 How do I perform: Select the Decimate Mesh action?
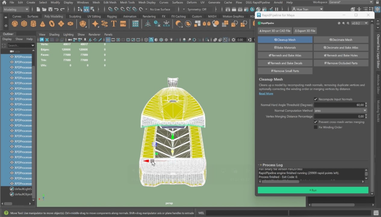tap(341, 40)
